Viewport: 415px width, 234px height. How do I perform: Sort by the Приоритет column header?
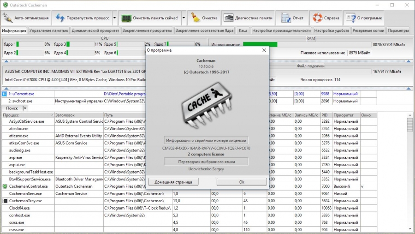(x=346, y=115)
